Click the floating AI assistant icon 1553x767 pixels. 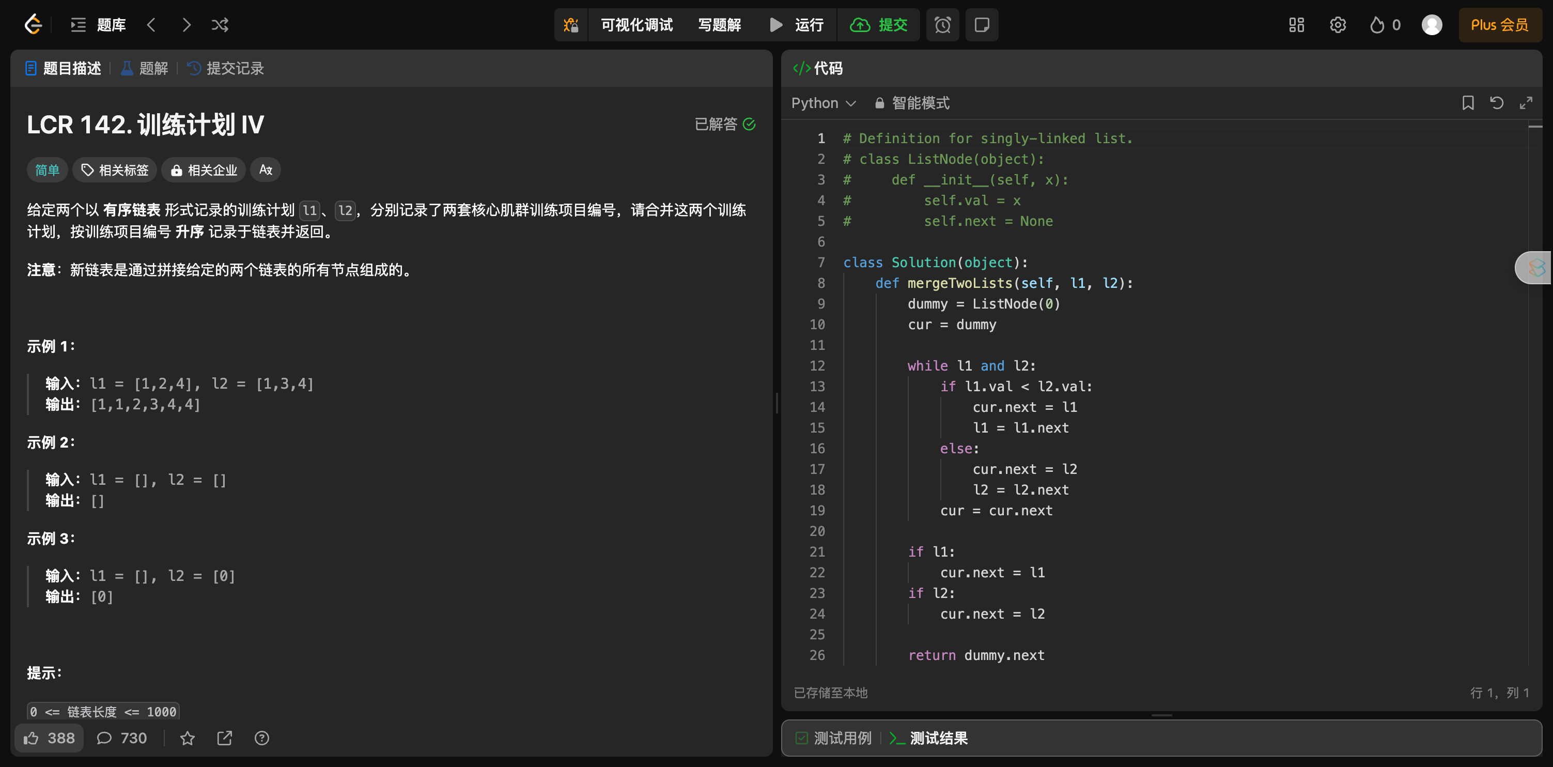click(1535, 267)
